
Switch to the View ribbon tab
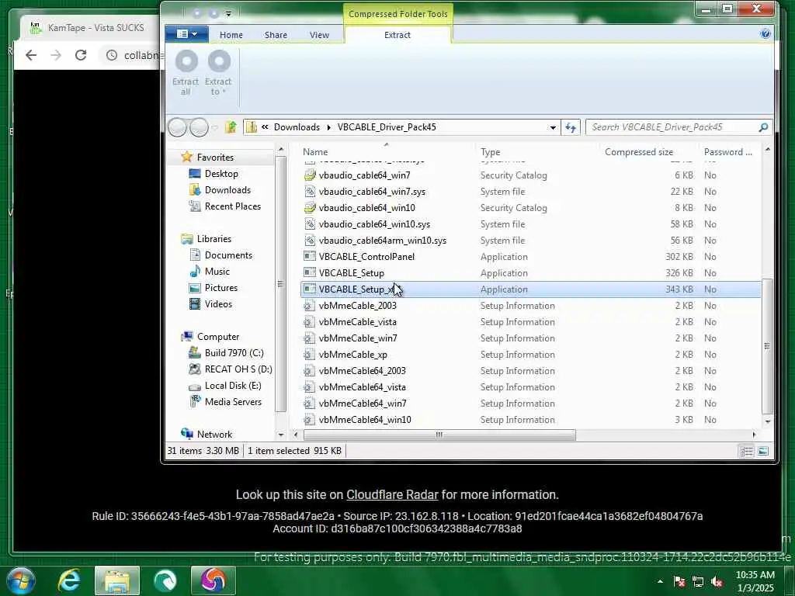click(319, 35)
